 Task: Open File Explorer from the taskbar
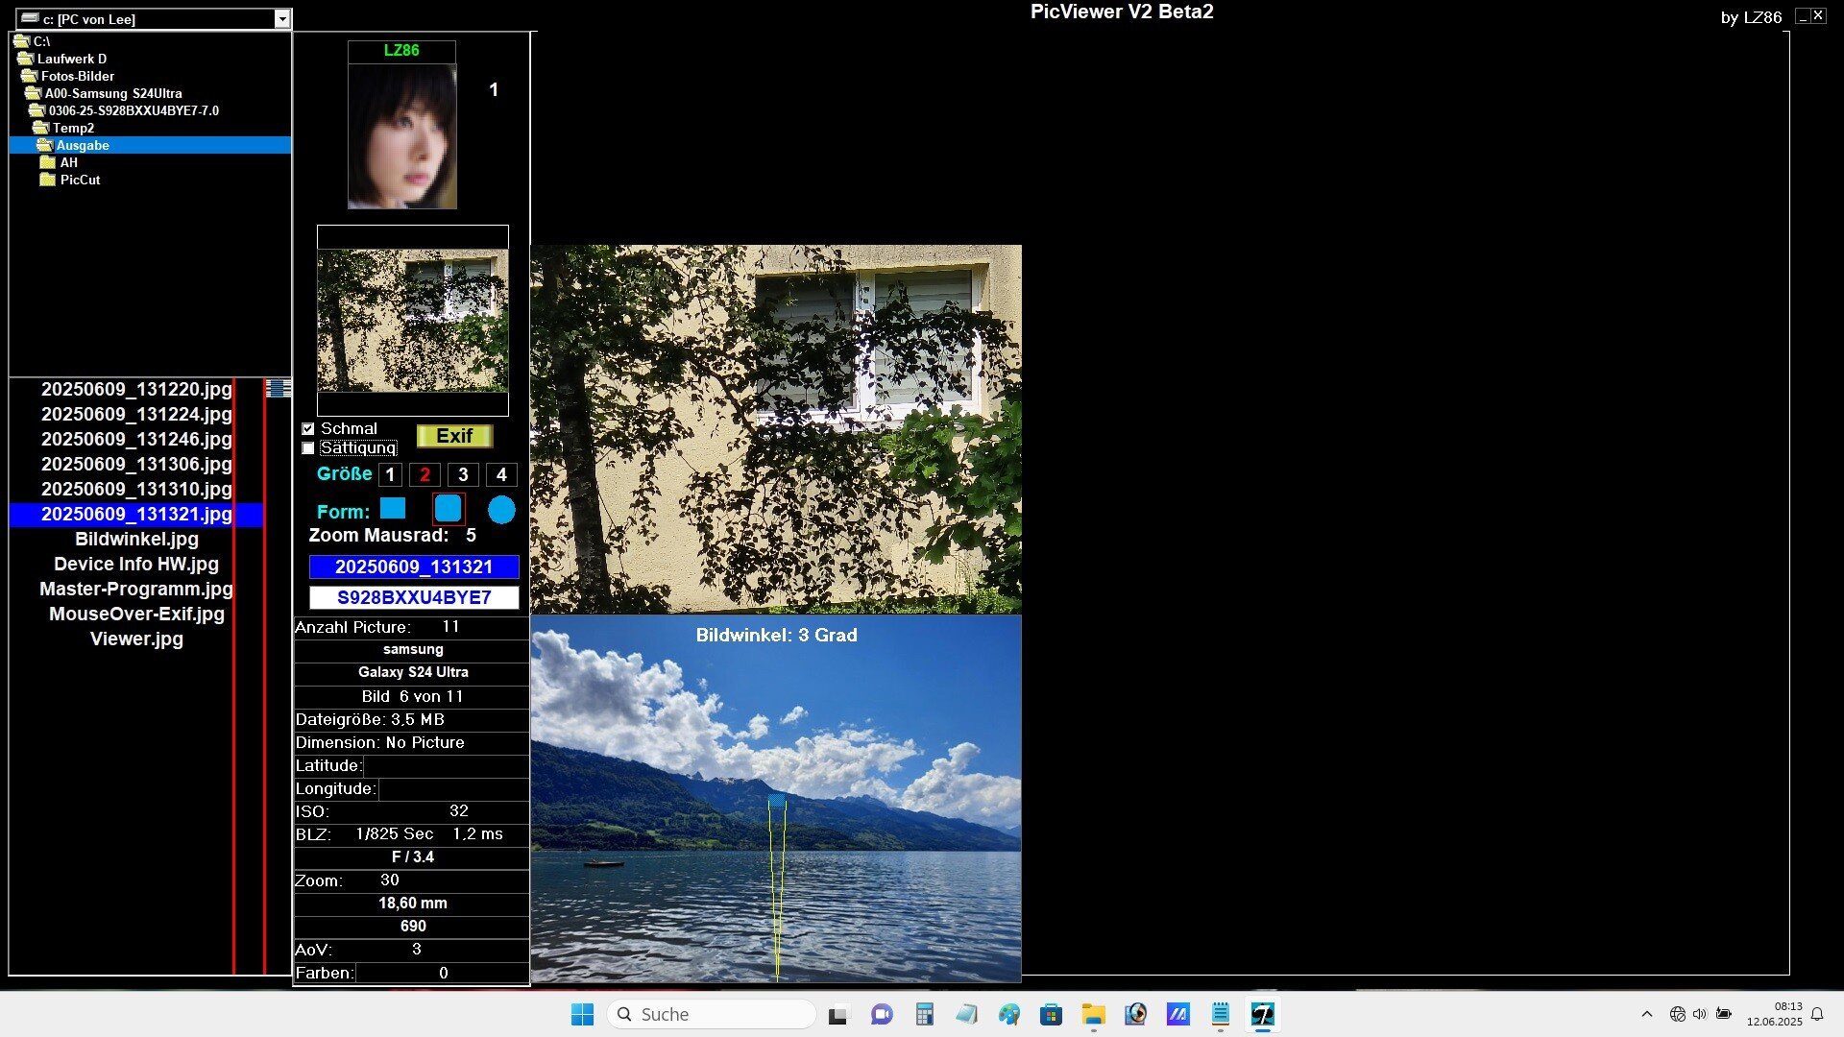1093,1014
